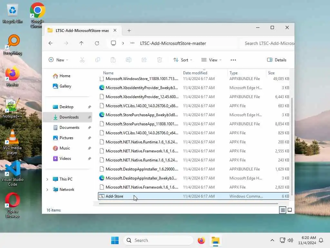This screenshot has width=330, height=248.
Task: Open the New item dropdown
Action: 59,60
